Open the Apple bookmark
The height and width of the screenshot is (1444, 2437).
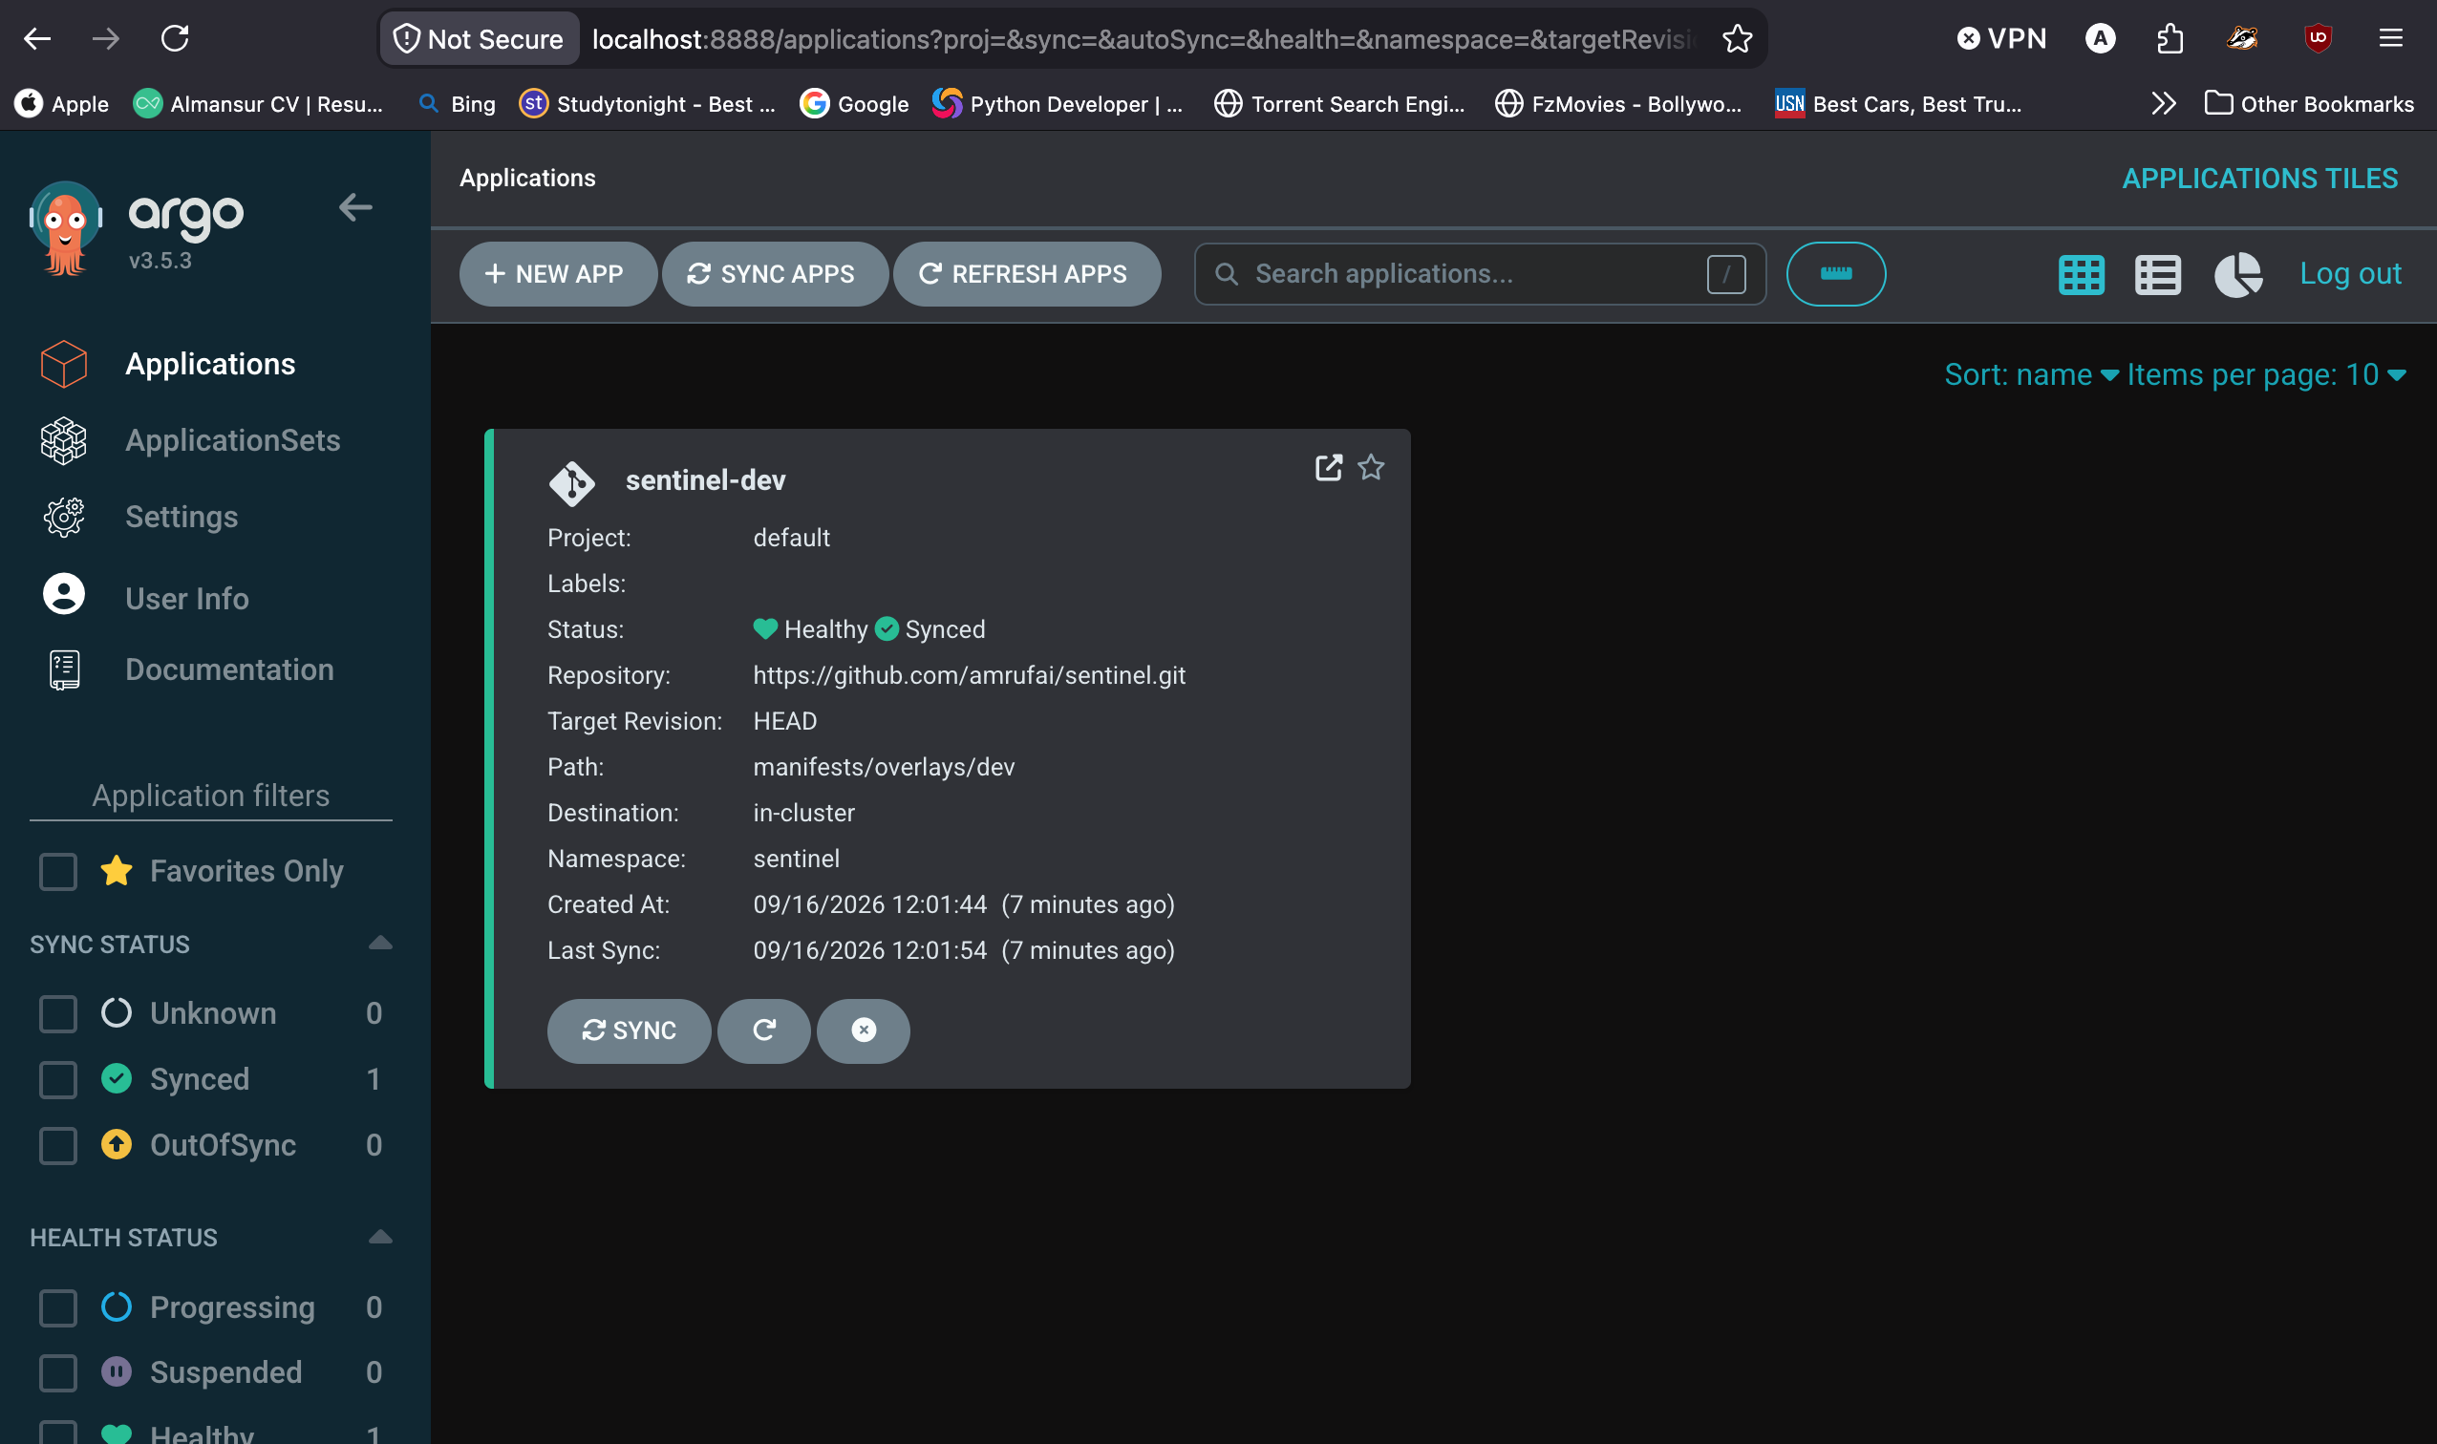(61, 104)
